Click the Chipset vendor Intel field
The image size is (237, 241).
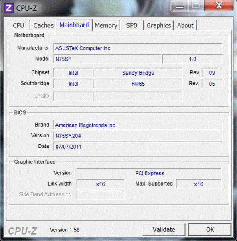(73, 73)
